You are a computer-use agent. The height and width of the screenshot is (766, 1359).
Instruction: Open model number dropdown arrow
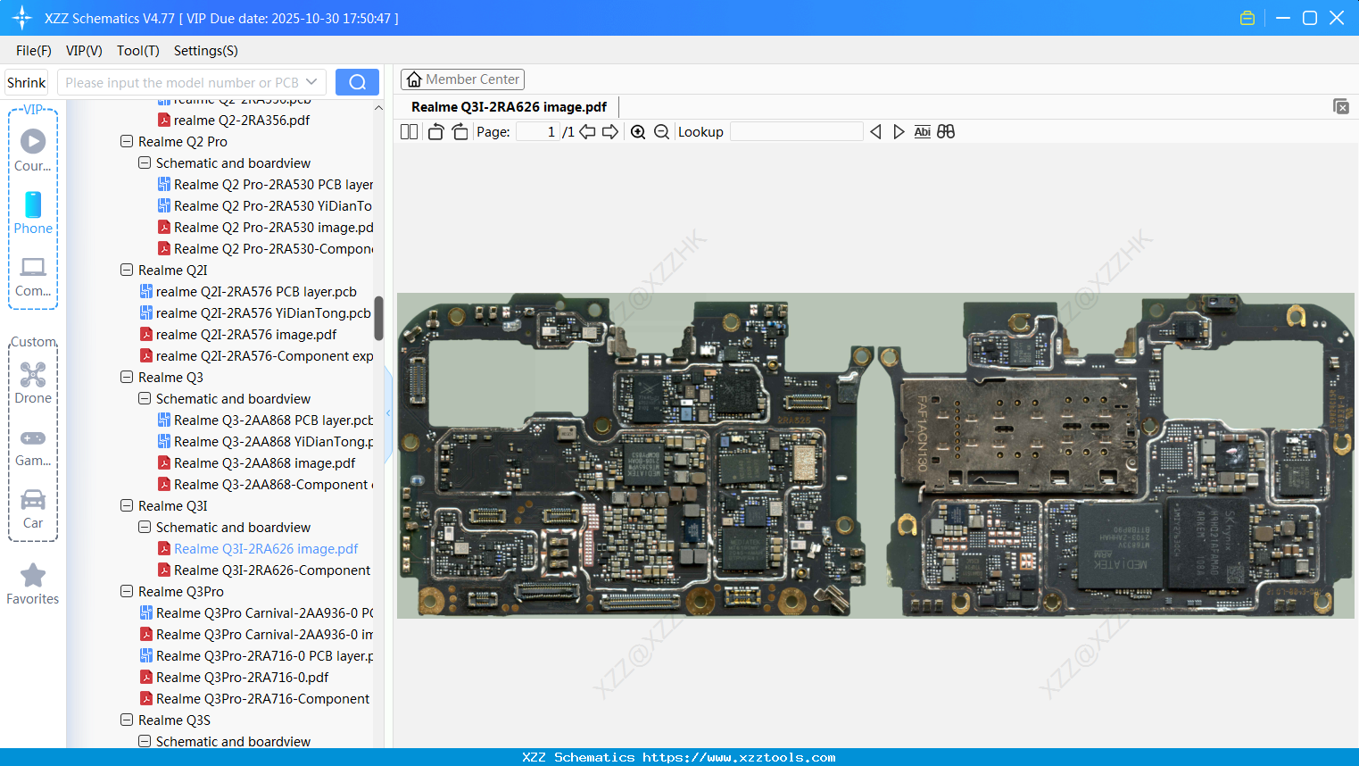coord(311,82)
